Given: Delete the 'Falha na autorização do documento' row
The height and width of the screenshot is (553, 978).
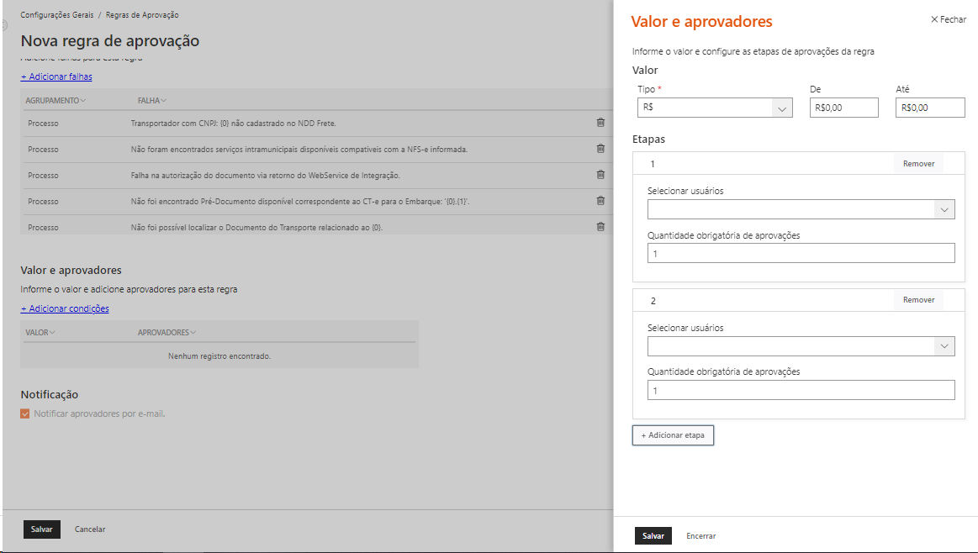Looking at the screenshot, I should click(600, 175).
